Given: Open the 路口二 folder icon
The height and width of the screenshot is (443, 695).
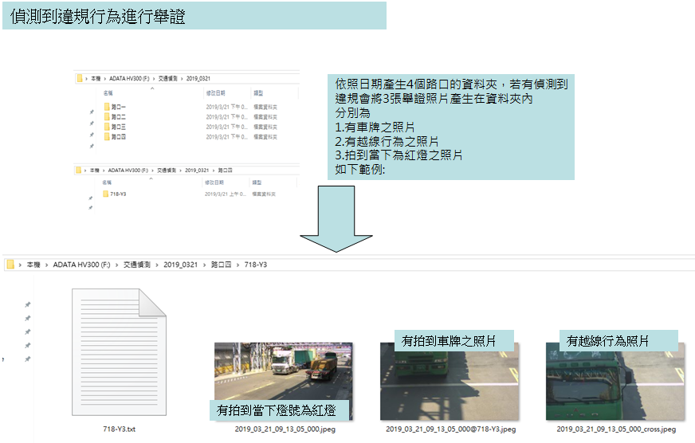Looking at the screenshot, I should tap(107, 116).
